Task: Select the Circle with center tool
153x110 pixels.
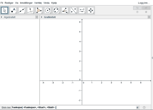Action: (x=48, y=10)
